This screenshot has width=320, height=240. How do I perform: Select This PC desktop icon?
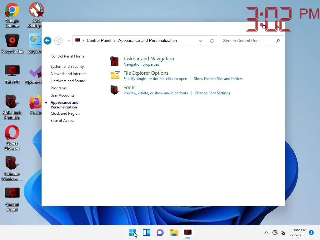pos(12,74)
